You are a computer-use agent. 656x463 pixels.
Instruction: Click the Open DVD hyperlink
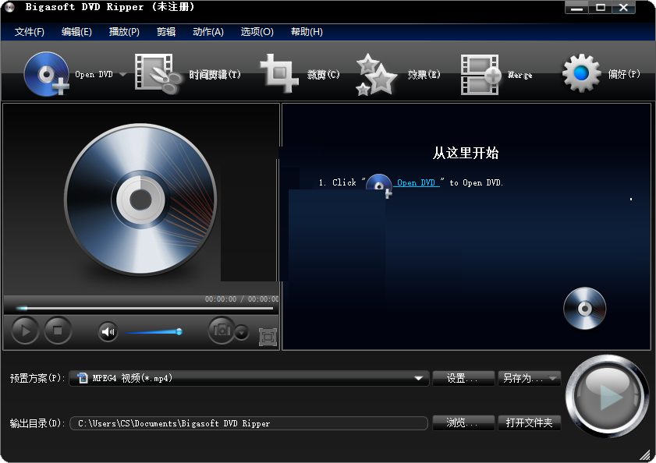416,182
